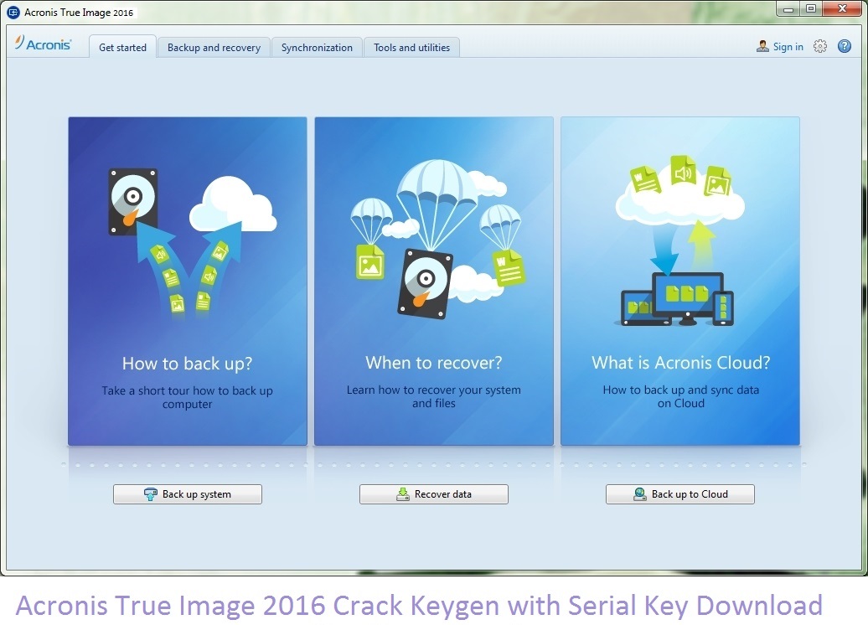
Task: Open the Get started tab
Action: click(122, 48)
